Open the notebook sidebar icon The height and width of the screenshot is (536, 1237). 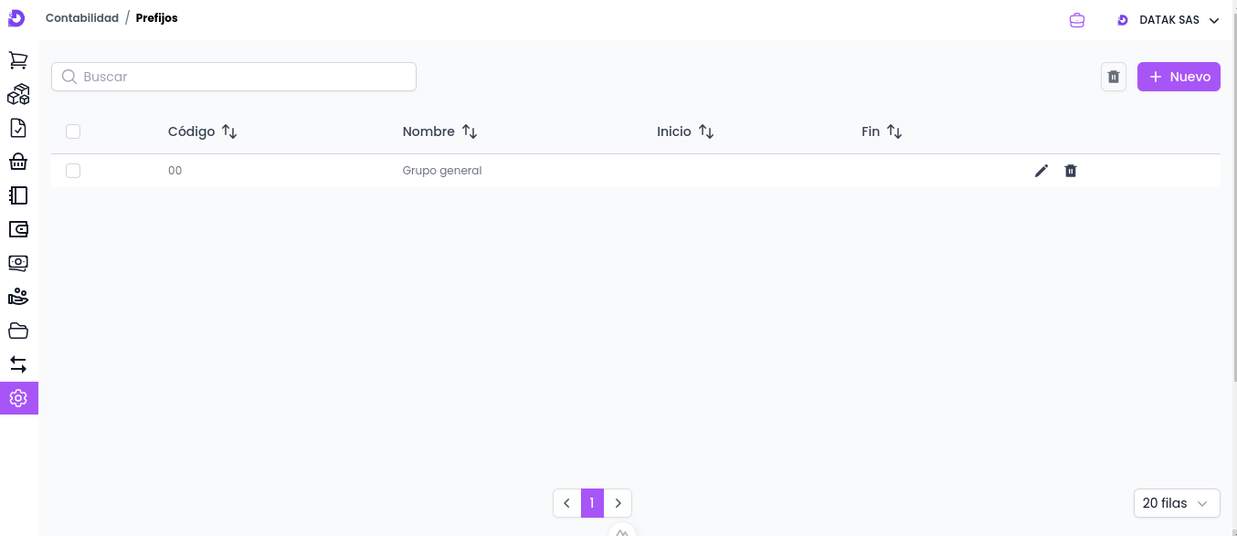(x=18, y=195)
